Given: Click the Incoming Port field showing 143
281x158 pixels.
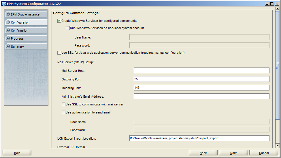Looking at the screenshot, I should pyautogui.click(x=201, y=88).
